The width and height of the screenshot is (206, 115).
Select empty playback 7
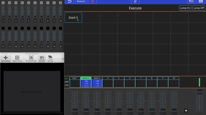pyautogui.click(x=141, y=82)
